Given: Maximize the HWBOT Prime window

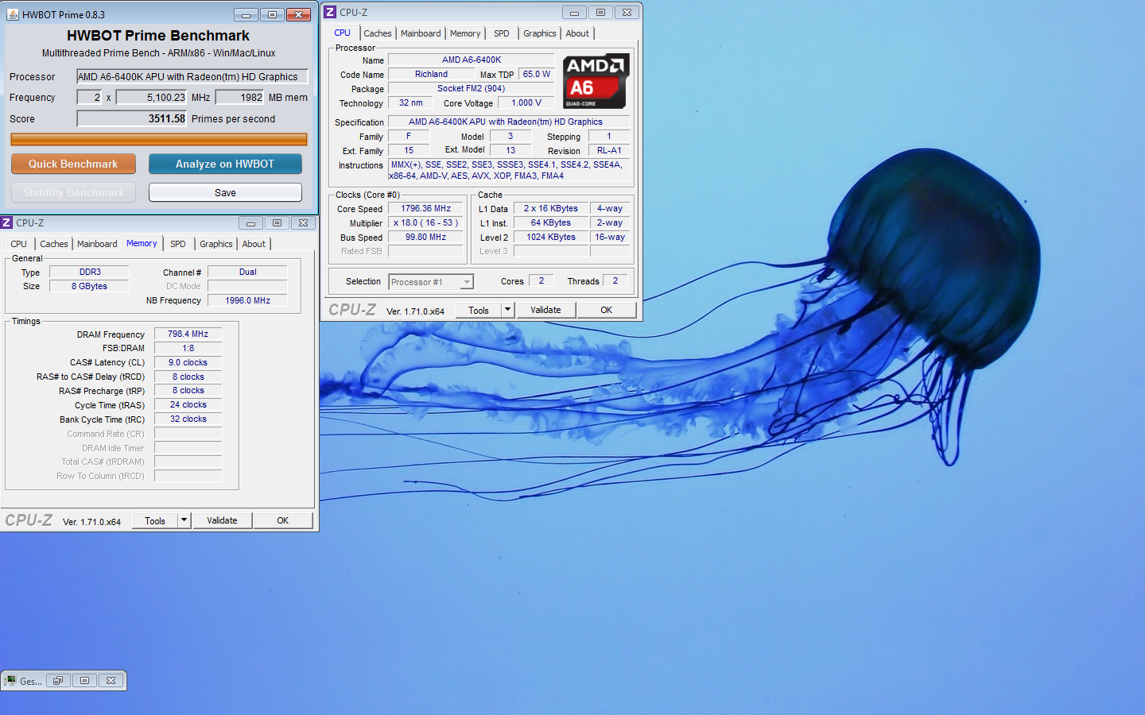Looking at the screenshot, I should click(x=272, y=14).
